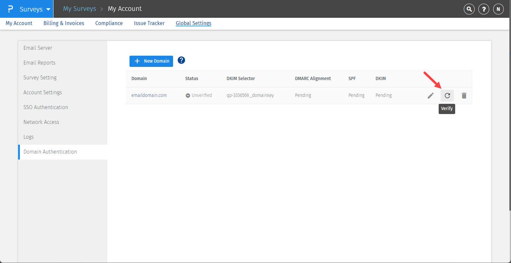Screen dimensions: 511x263
Task: Click the emaildomain.com domain cell
Action: tap(149, 95)
